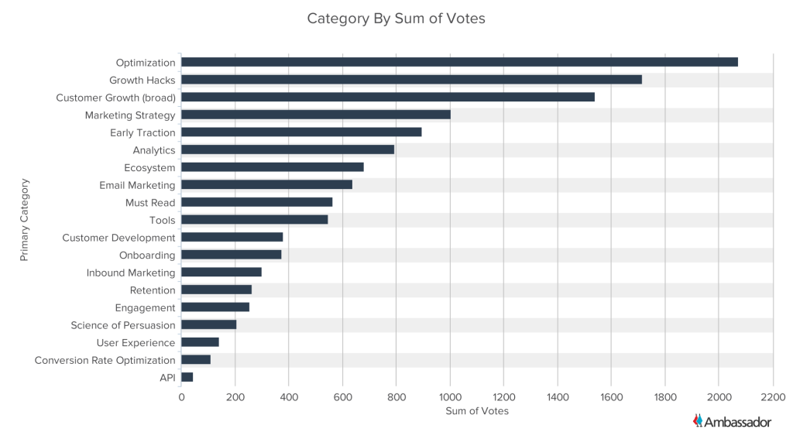This screenshot has width=793, height=446.
Task: Select the Tools bar
Action: pyautogui.click(x=254, y=220)
